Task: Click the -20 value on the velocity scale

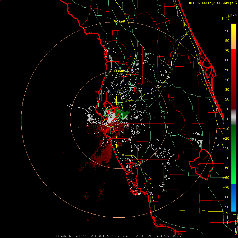Action: (226, 138)
